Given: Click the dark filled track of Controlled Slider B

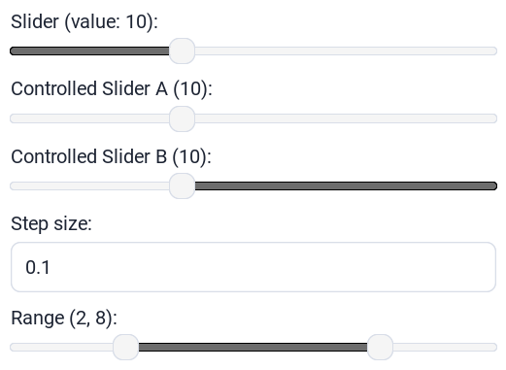Looking at the screenshot, I should click(x=346, y=185).
